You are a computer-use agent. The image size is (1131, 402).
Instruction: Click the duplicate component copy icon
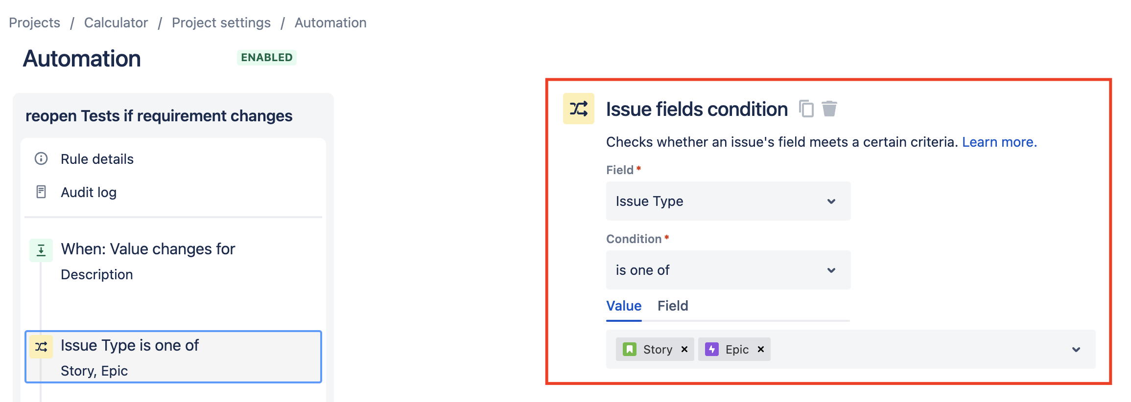pos(806,109)
